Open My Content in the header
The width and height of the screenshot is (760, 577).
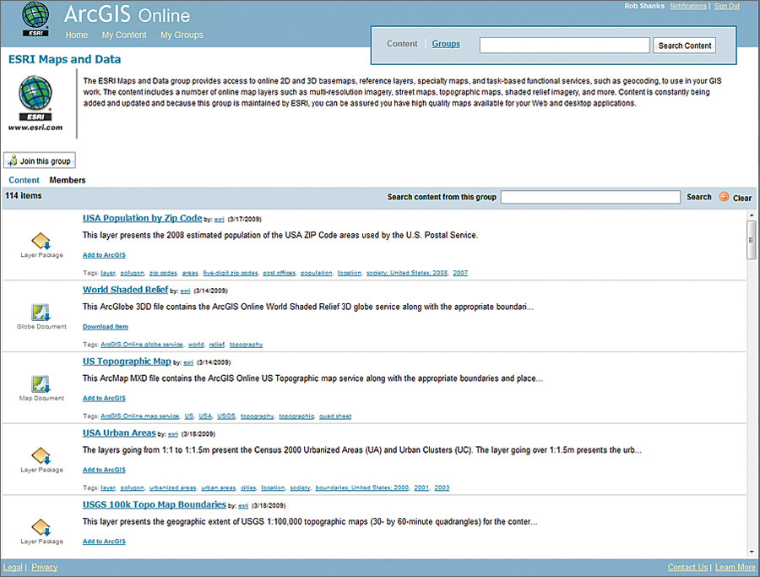[124, 35]
